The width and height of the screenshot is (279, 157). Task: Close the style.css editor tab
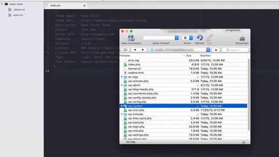click(84, 6)
